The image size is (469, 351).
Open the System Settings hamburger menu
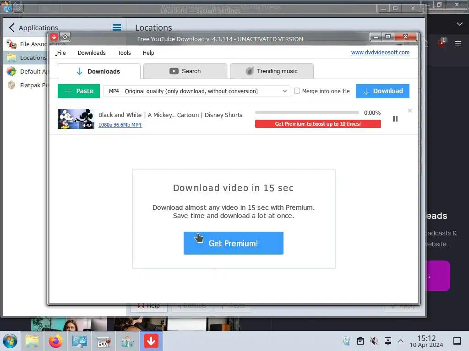(x=117, y=28)
